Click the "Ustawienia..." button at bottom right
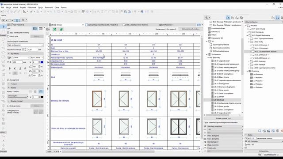The image size is (283, 159). click(x=264, y=151)
